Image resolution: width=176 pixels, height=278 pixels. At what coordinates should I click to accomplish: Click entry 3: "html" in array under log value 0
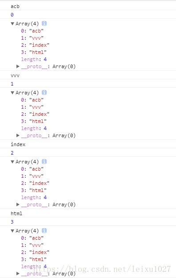34,52
